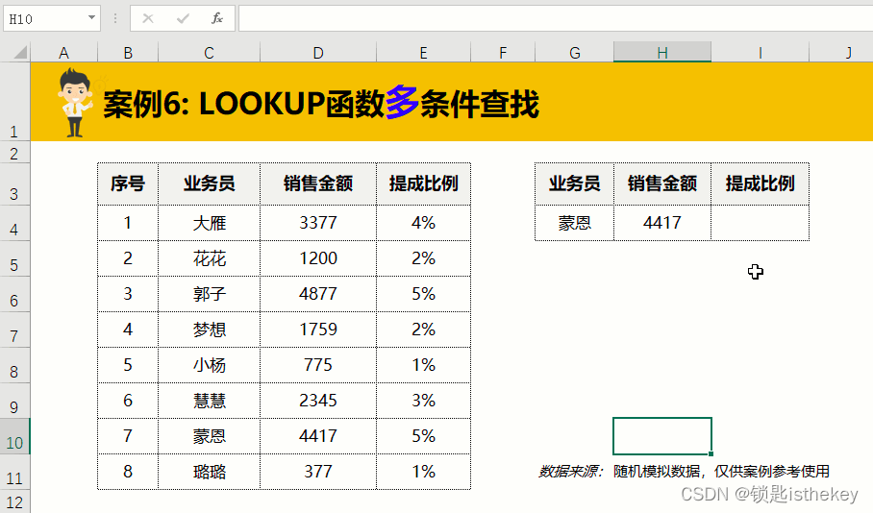873x513 pixels.
Task: Select row 11 header
Action: pos(15,472)
